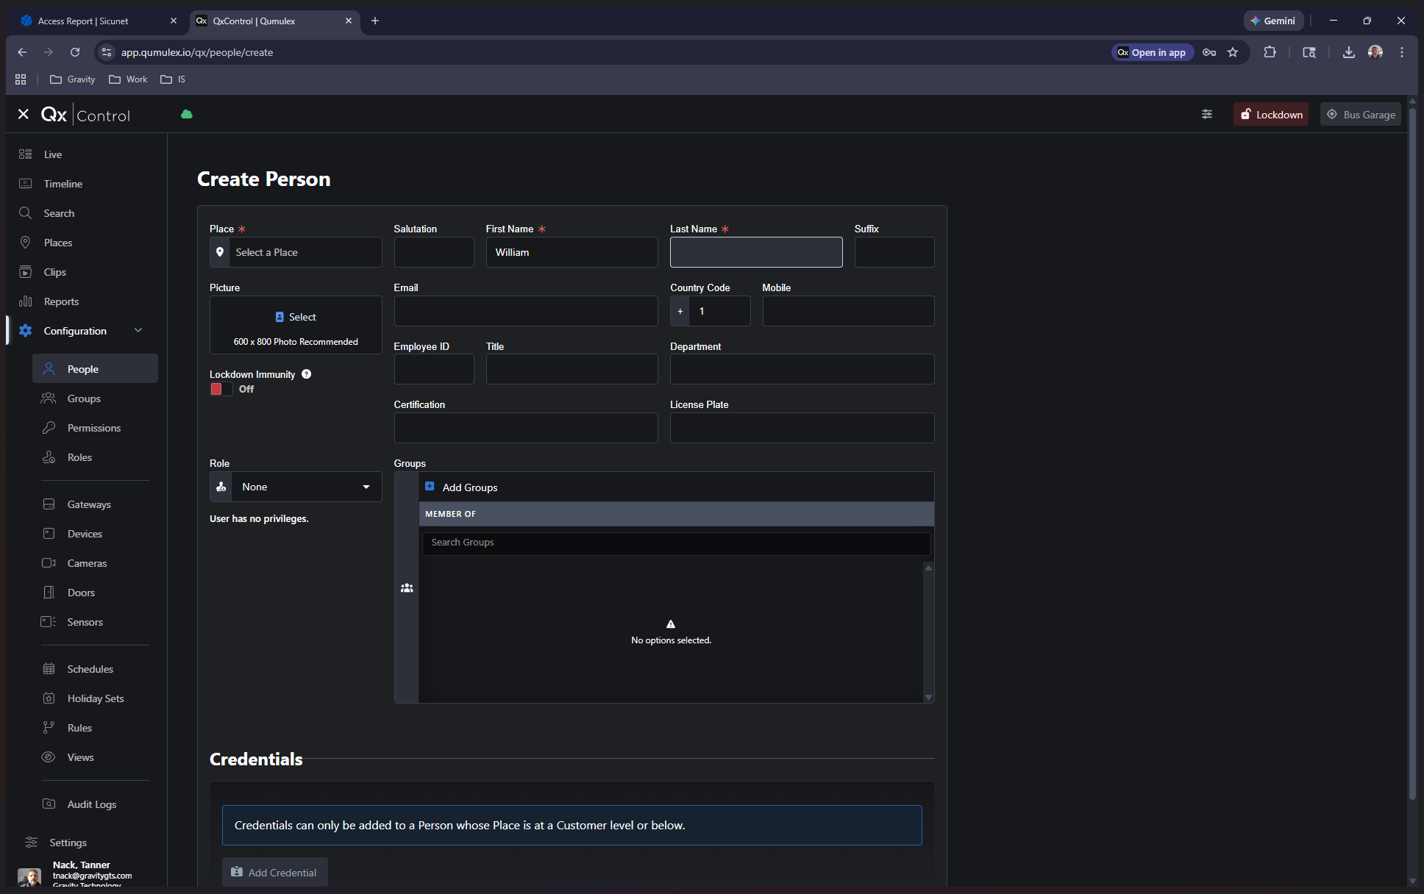Click the Search Groups field

[x=676, y=543]
